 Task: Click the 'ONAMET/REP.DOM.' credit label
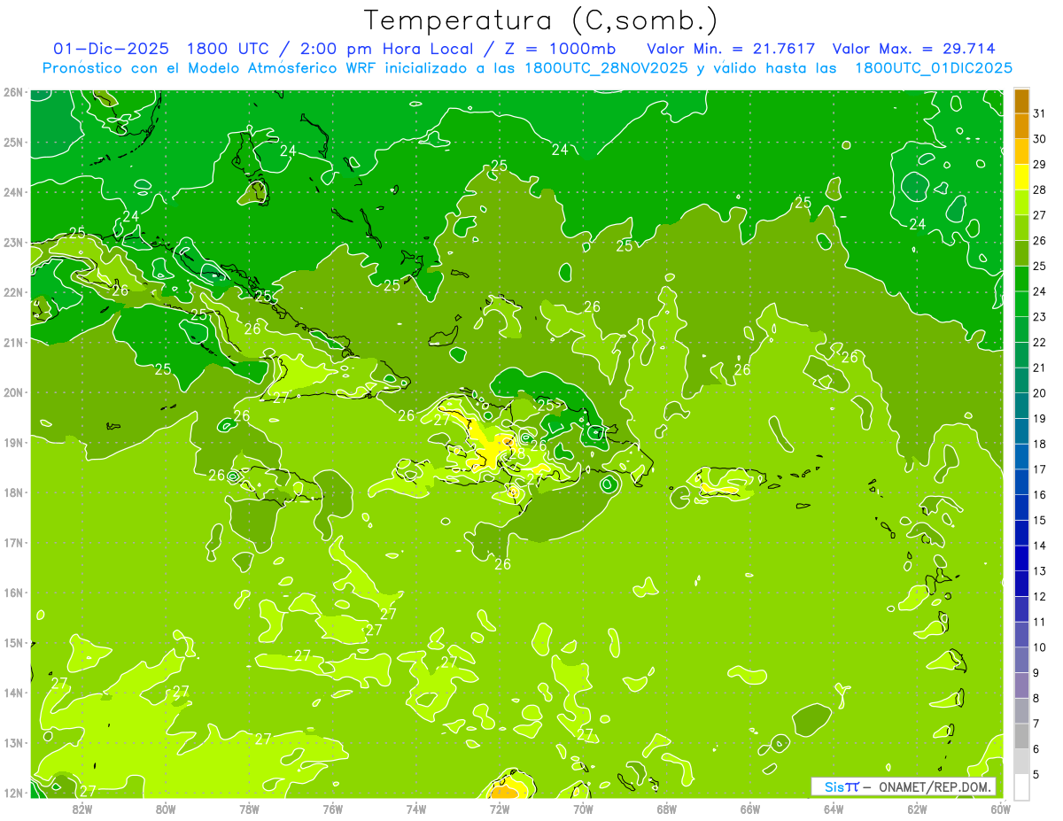pyautogui.click(x=936, y=786)
